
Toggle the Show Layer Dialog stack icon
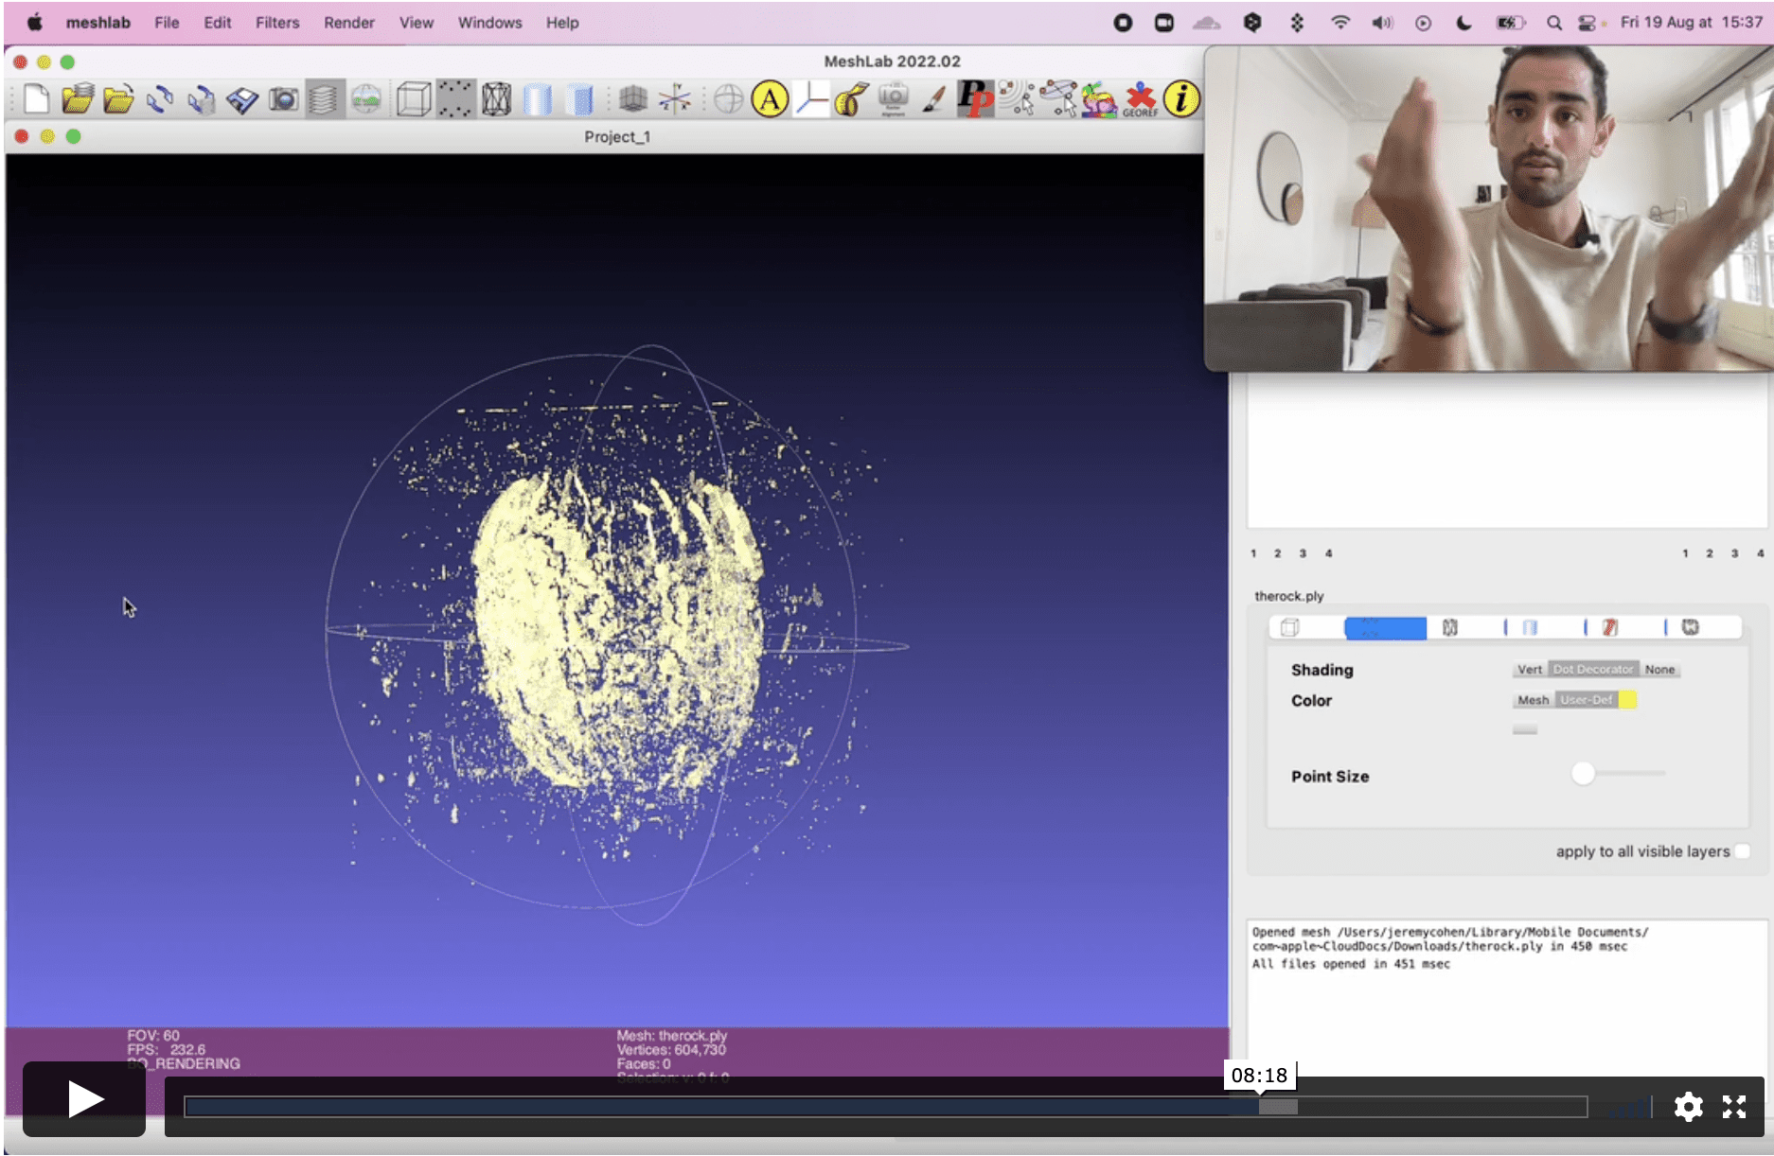pyautogui.click(x=324, y=98)
